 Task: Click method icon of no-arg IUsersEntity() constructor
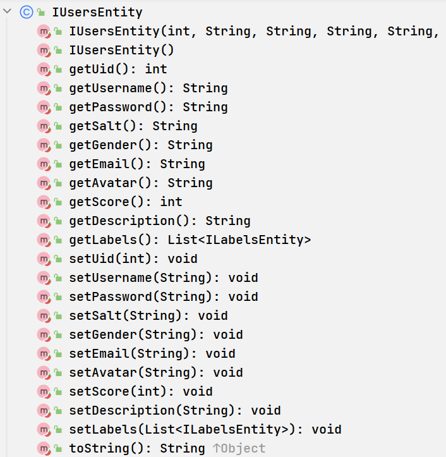pyautogui.click(x=44, y=50)
